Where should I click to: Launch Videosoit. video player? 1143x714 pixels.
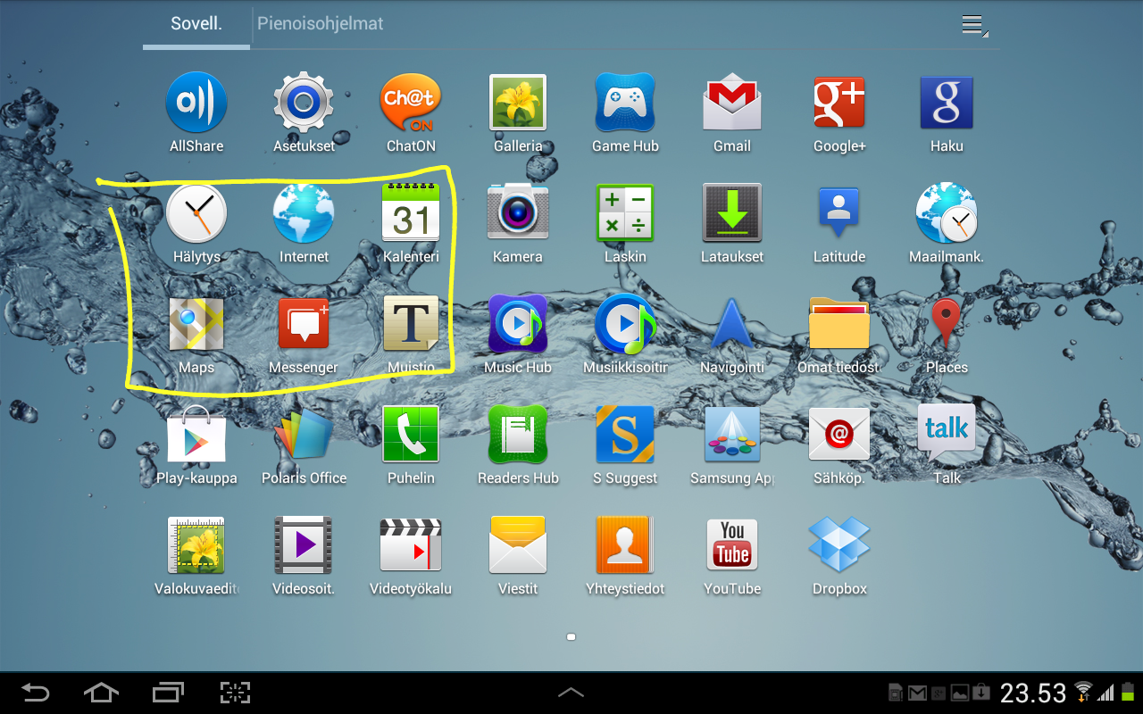pyautogui.click(x=304, y=544)
